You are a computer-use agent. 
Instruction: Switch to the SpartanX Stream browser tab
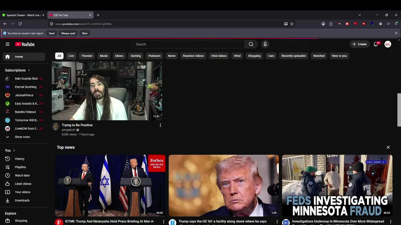(x=23, y=15)
